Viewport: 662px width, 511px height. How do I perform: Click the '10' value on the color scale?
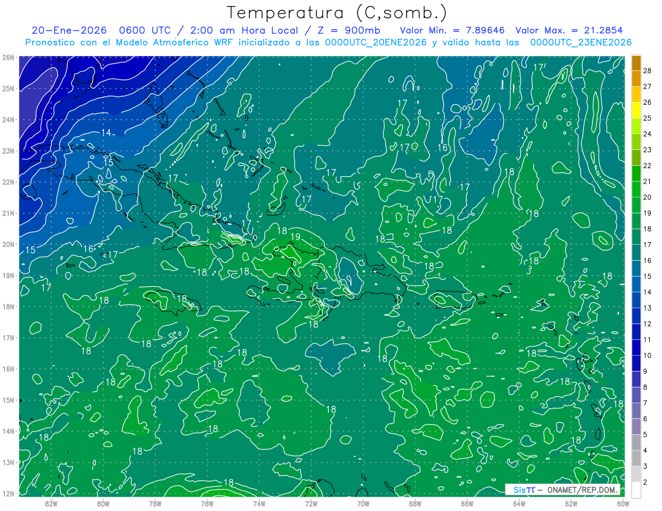(x=648, y=356)
